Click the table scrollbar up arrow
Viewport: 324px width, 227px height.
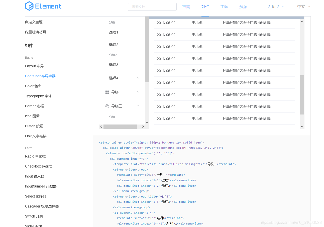pyautogui.click(x=302, y=21)
